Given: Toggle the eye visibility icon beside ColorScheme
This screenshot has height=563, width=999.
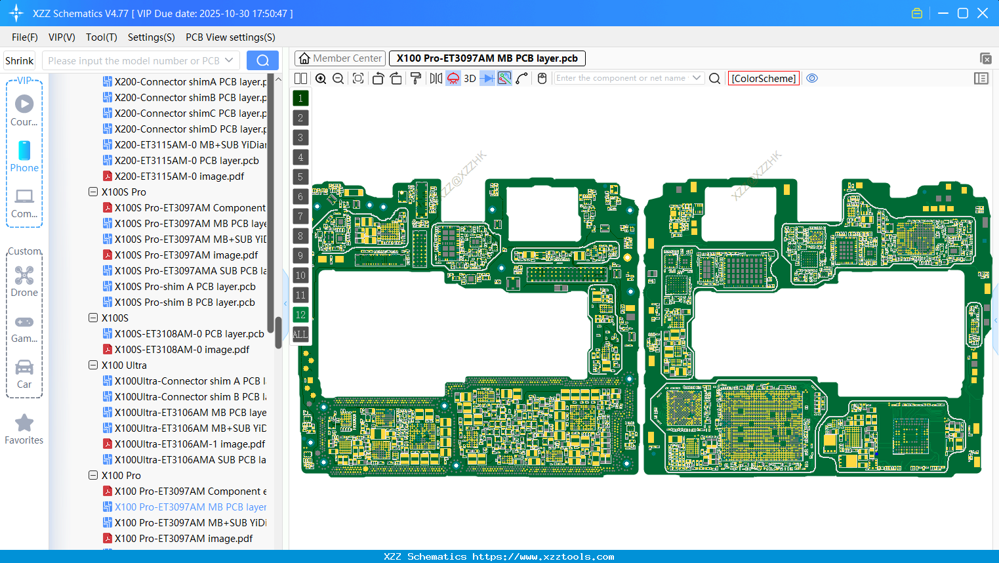Looking at the screenshot, I should 812,78.
